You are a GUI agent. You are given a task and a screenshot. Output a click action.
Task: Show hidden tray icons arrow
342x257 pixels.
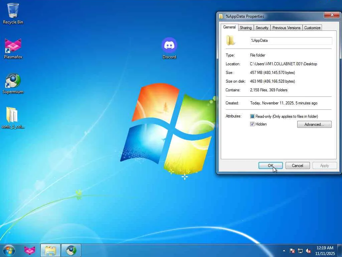284,251
